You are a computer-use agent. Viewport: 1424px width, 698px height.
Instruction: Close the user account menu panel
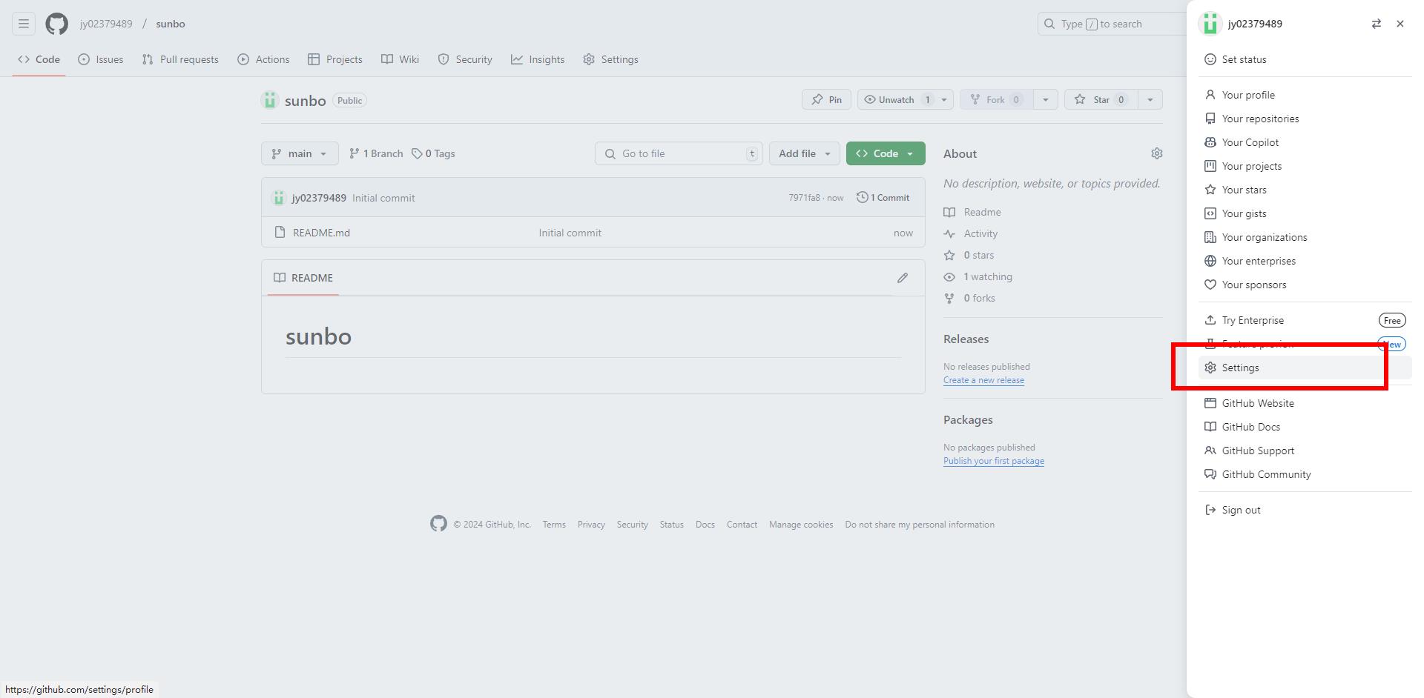(x=1400, y=24)
